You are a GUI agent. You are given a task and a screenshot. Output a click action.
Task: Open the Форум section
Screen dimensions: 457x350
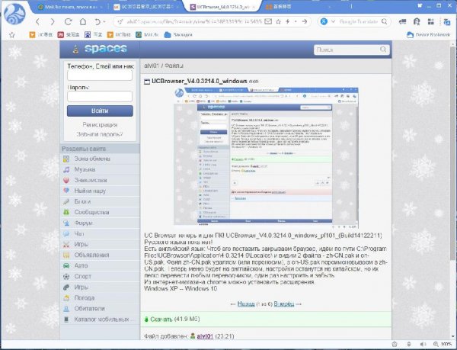tap(100, 223)
